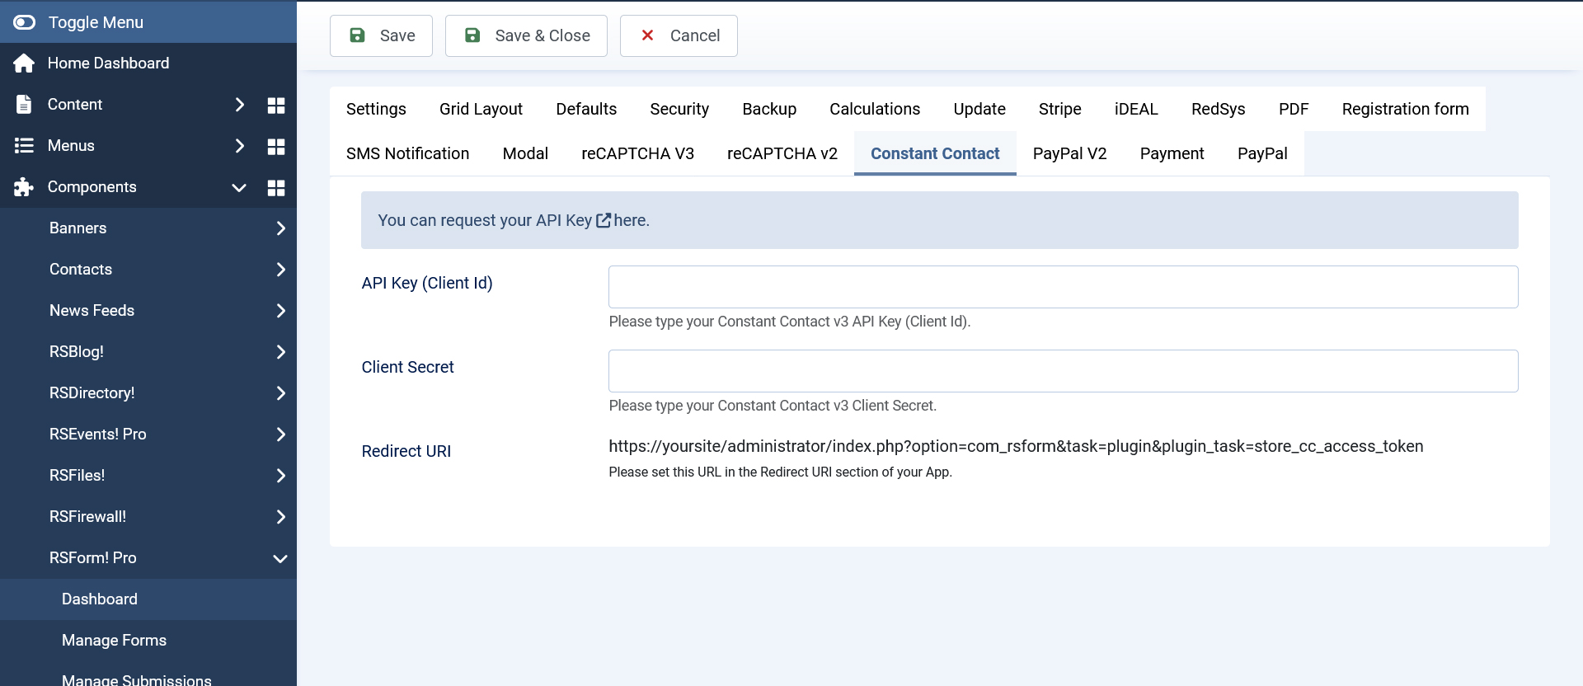Screen dimensions: 1583x686
Task: Expand the Content menu chevron
Action: pyautogui.click(x=240, y=105)
